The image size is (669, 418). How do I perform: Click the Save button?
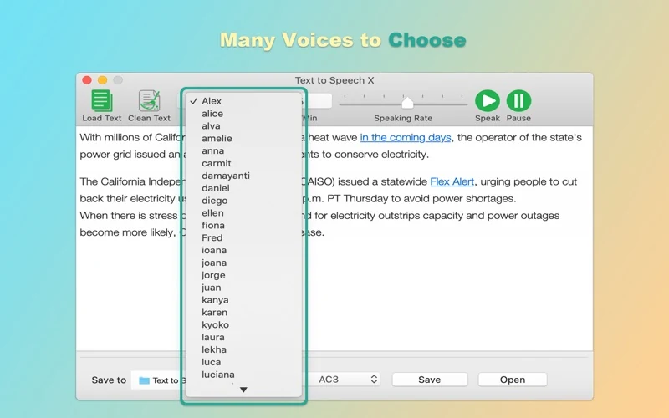click(x=430, y=380)
